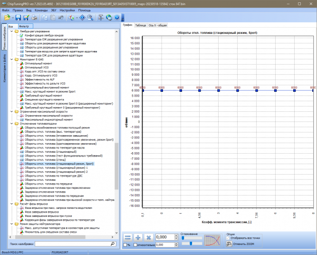Click the Поиск калибровки search field
The width and height of the screenshot is (317, 255).
(73, 244)
